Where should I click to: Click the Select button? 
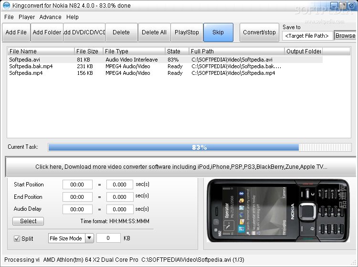(28, 221)
